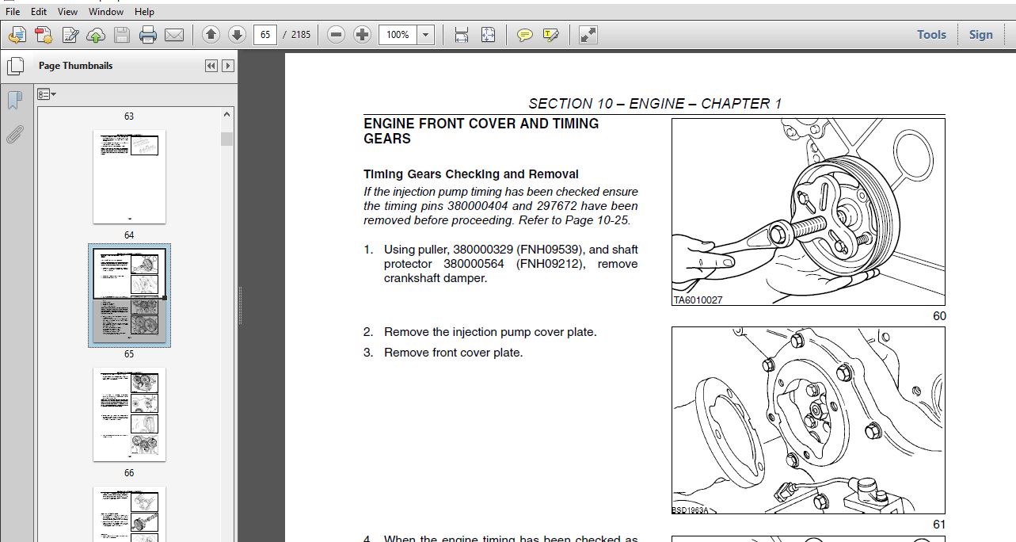This screenshot has height=542, width=1016.
Task: Click the thumbnails scrollbar up arrow
Action: click(x=227, y=115)
